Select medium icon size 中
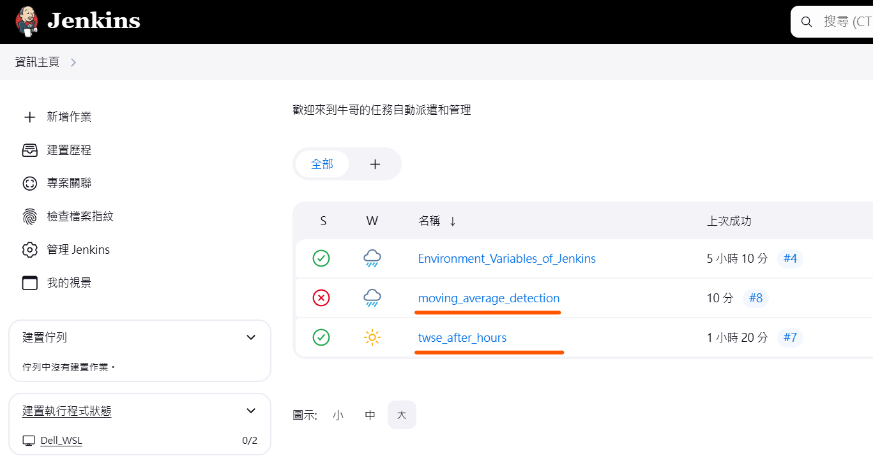 point(370,415)
